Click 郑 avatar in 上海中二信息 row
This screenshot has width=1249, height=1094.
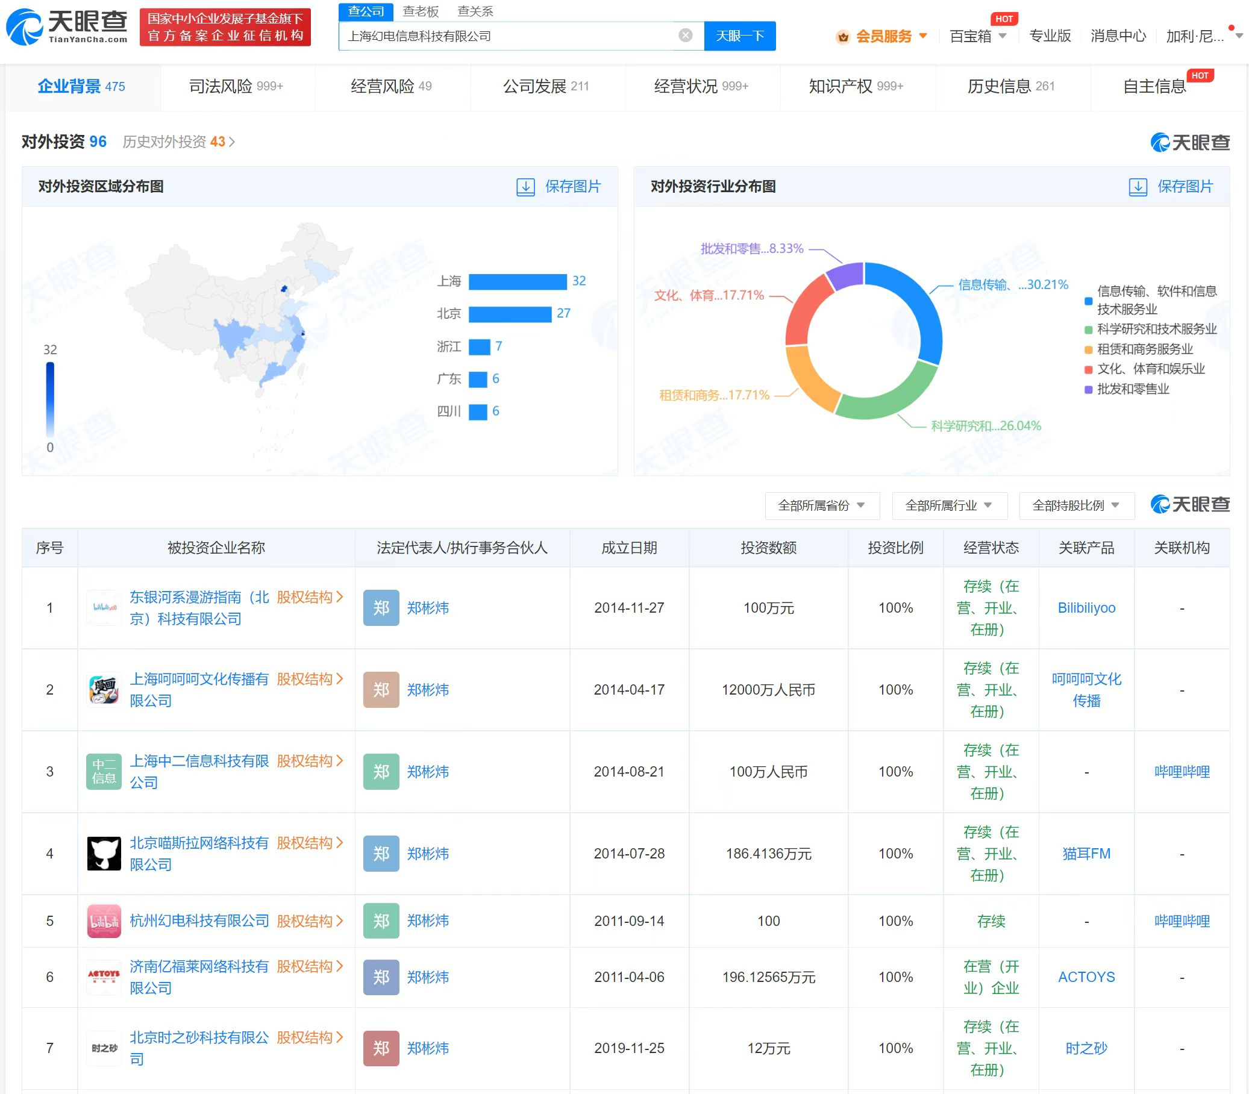coord(381,772)
